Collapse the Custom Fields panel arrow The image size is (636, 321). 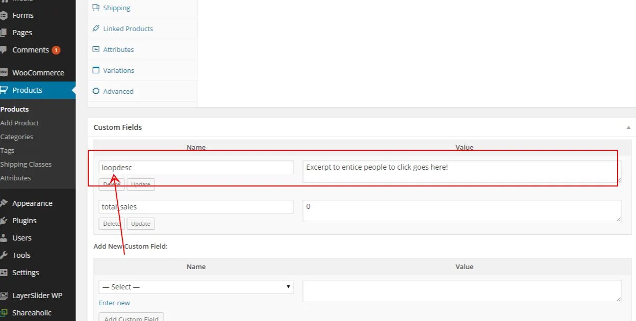tap(628, 127)
